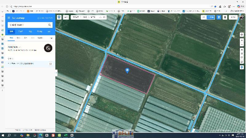
Task: Close the search results panel
Action: tap(51, 38)
